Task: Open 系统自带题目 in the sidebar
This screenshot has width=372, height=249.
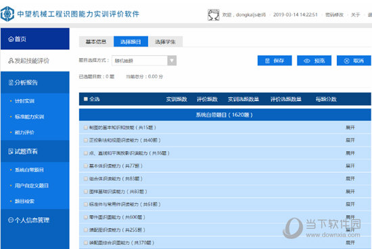Action: click(29, 170)
